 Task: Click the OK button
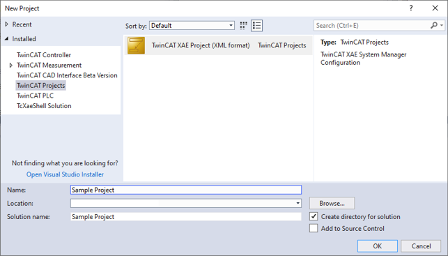pyautogui.click(x=378, y=246)
